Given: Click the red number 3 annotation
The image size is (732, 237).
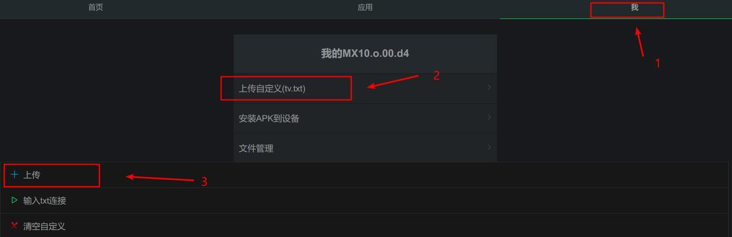Looking at the screenshot, I should point(204,182).
